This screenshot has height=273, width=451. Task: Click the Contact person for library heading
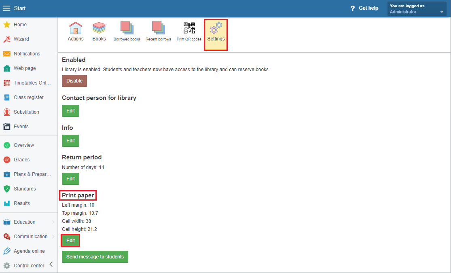click(x=99, y=98)
